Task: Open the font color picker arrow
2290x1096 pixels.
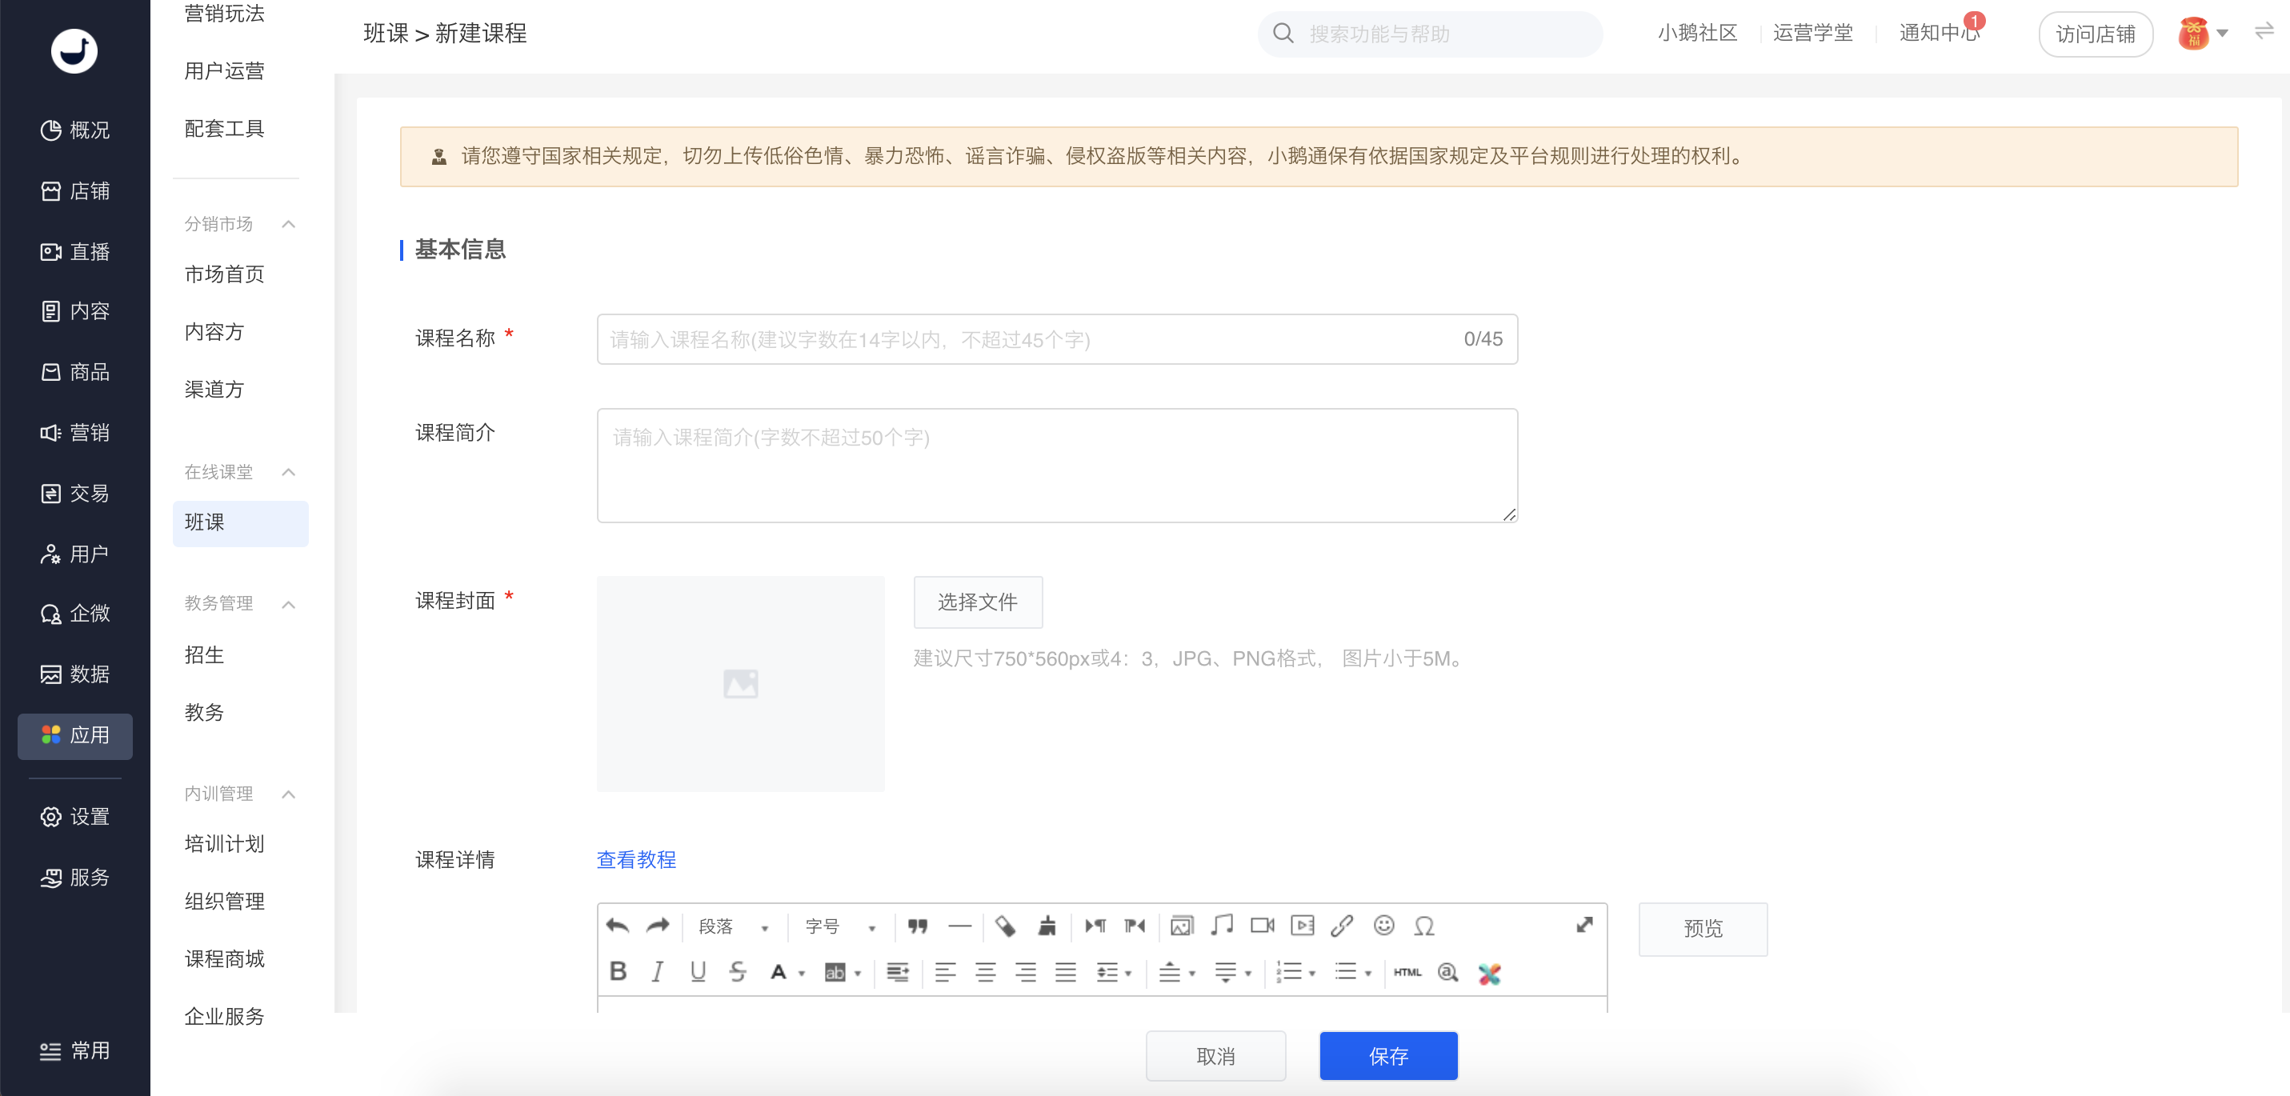Action: point(802,974)
